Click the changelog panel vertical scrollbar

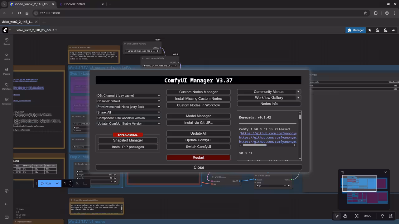[300, 117]
